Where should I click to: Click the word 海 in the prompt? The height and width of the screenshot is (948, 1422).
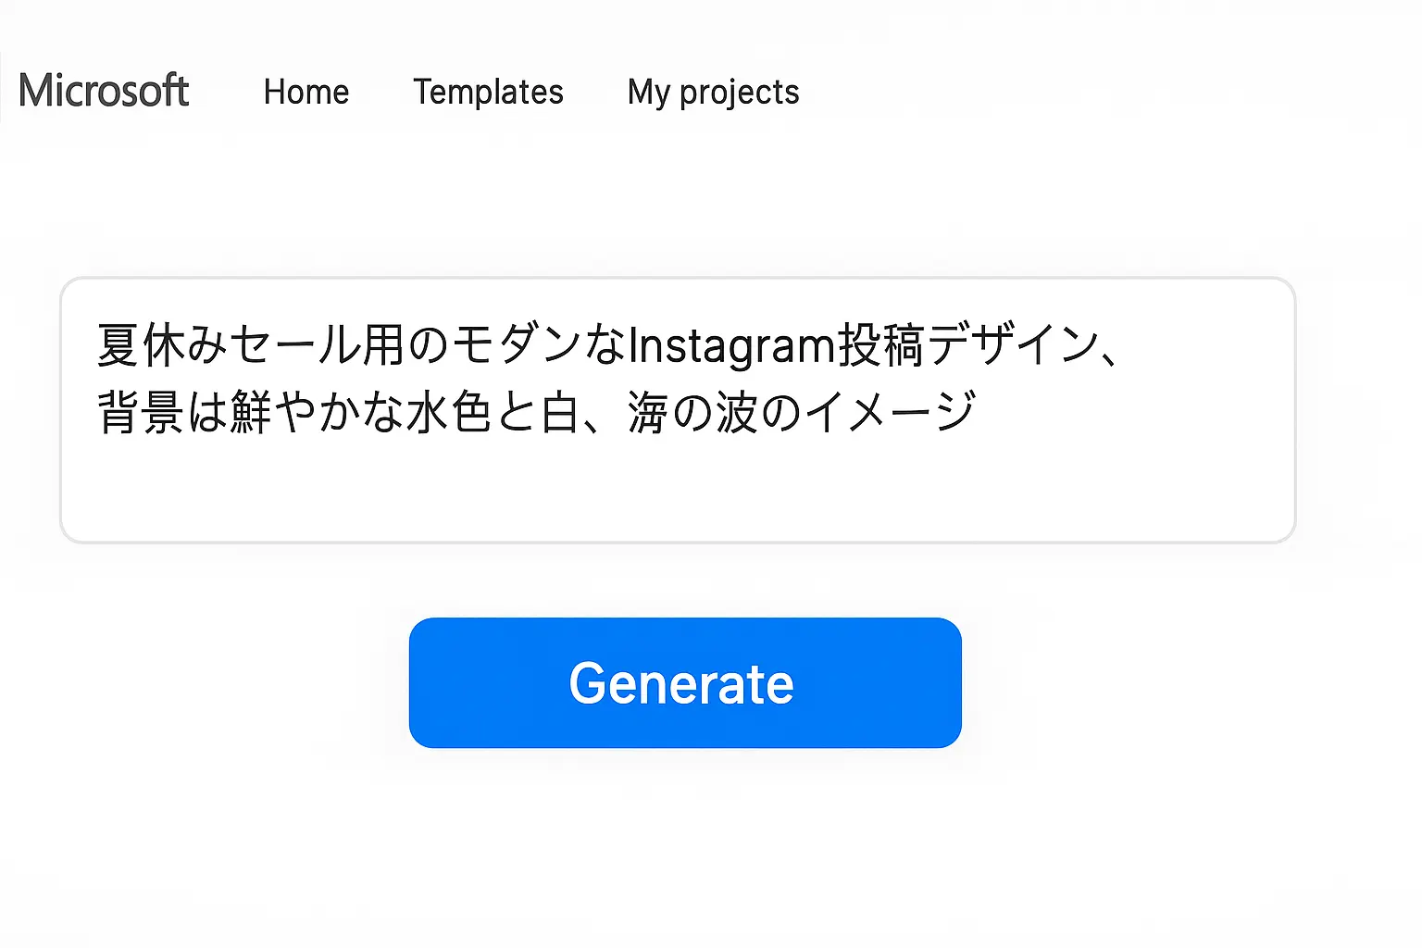[x=648, y=412]
